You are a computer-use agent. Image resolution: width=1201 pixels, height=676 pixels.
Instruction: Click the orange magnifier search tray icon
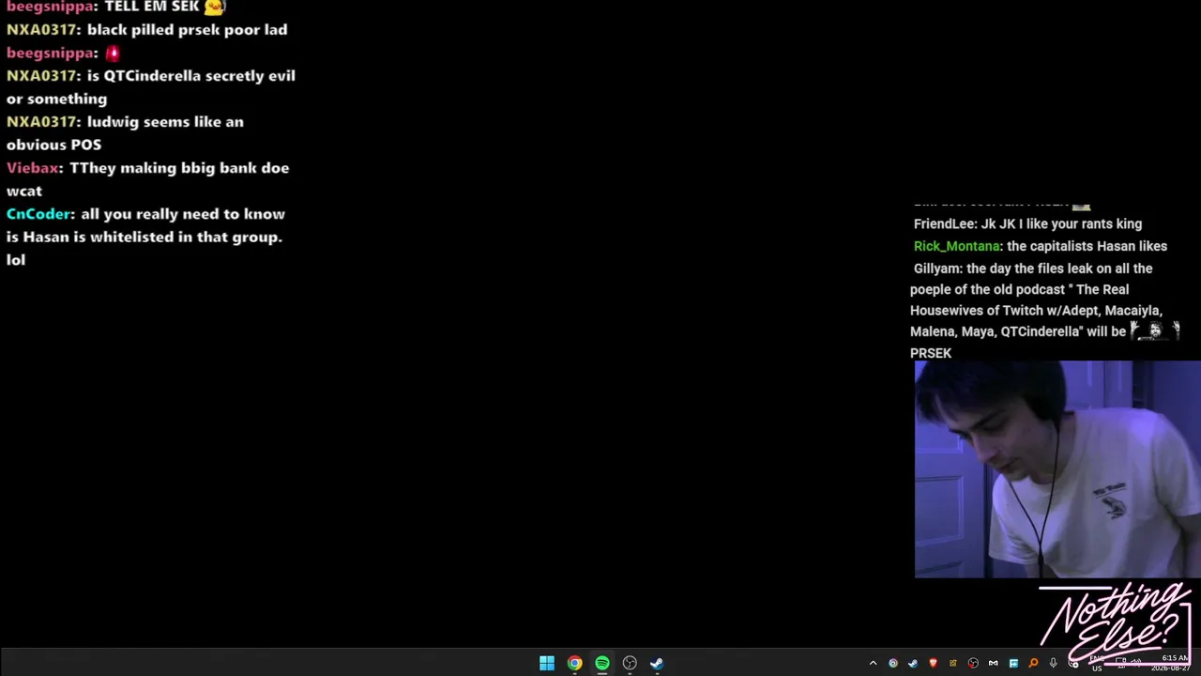[1033, 663]
